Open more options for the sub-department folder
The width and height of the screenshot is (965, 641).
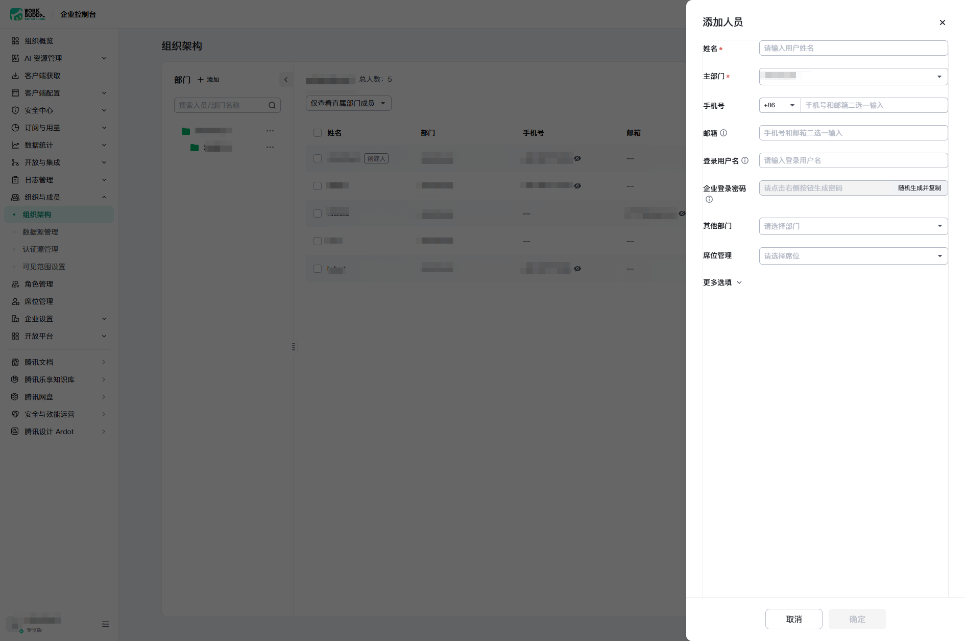270,147
